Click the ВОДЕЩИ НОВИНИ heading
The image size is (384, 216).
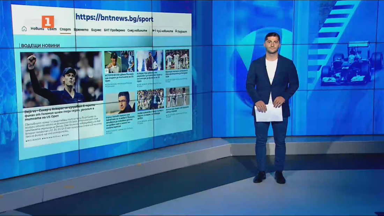40,46
